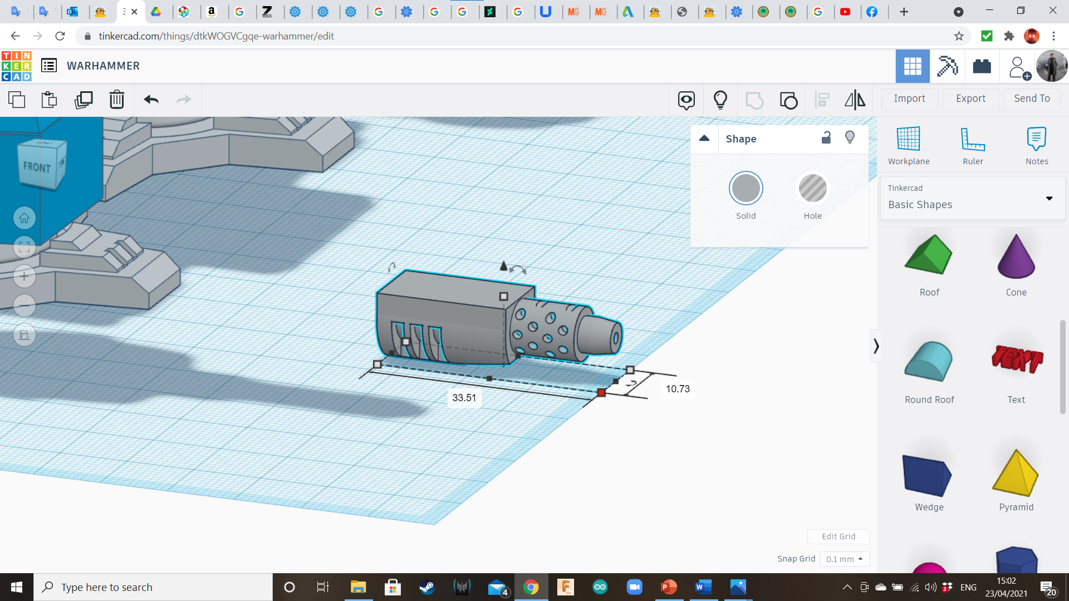The height and width of the screenshot is (601, 1069).
Task: Toggle shape visibility with the lightbulb in the Shape panel
Action: pyautogui.click(x=850, y=138)
